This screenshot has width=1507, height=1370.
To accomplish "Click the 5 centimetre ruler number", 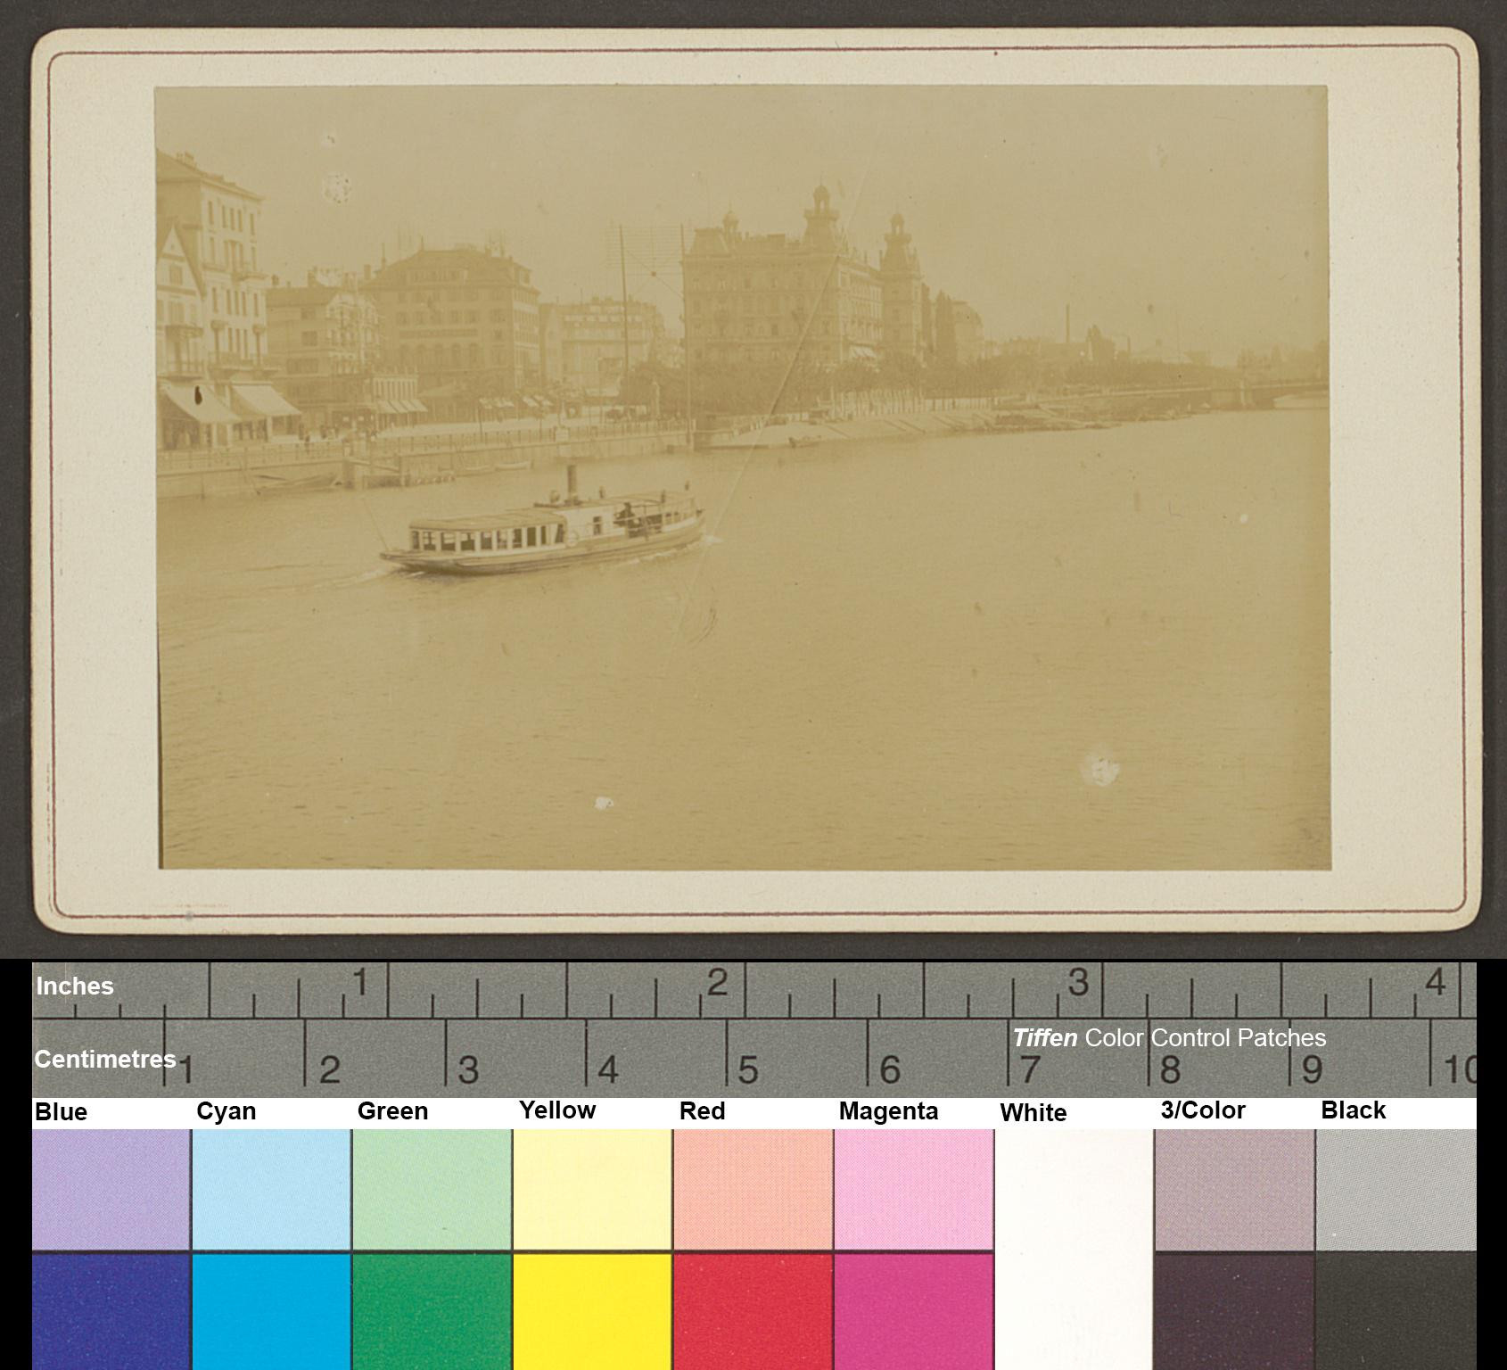I will click(x=747, y=1069).
